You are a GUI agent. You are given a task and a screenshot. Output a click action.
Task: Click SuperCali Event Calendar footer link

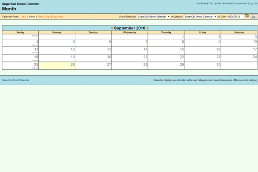15,80
